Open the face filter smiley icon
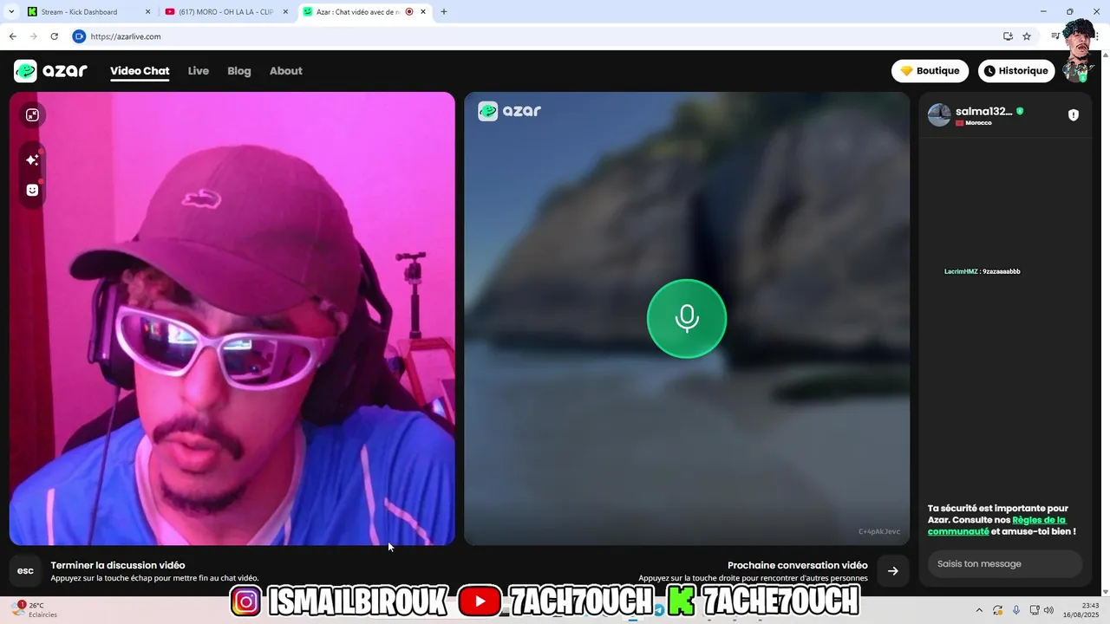This screenshot has height=624, width=1110. click(x=32, y=191)
